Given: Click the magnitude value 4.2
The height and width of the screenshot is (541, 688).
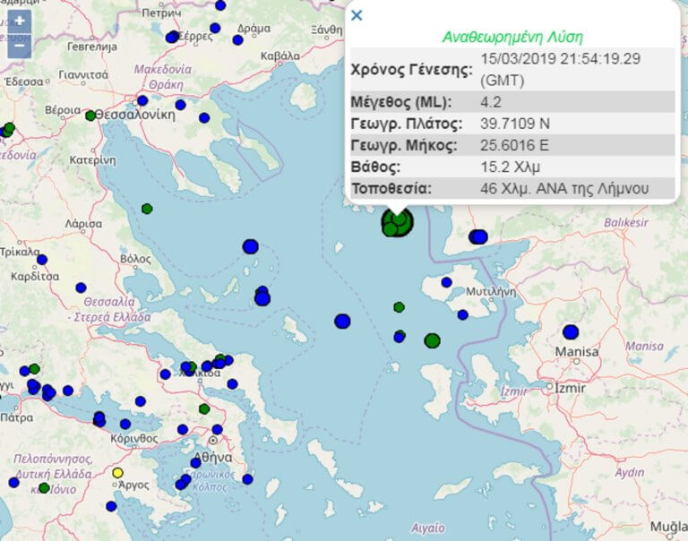Looking at the screenshot, I should point(491,102).
